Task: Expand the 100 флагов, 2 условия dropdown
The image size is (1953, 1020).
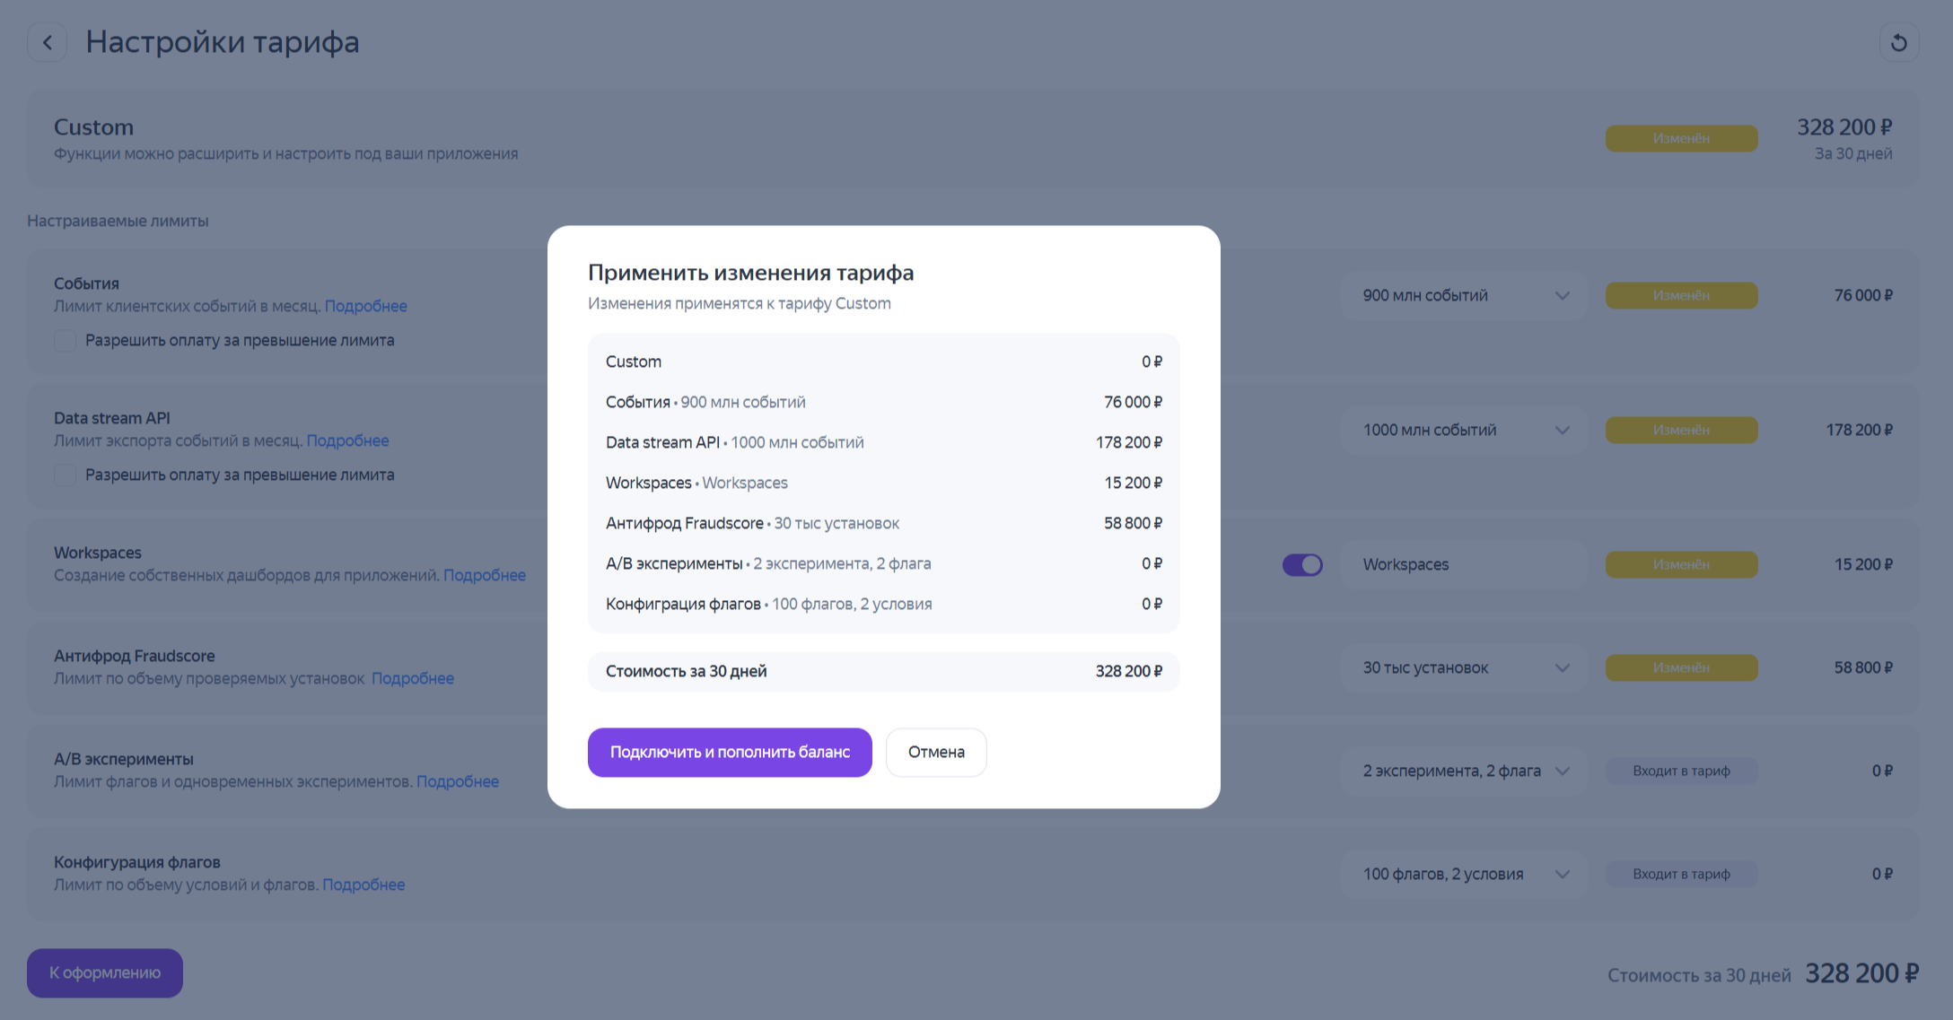Action: click(1464, 875)
